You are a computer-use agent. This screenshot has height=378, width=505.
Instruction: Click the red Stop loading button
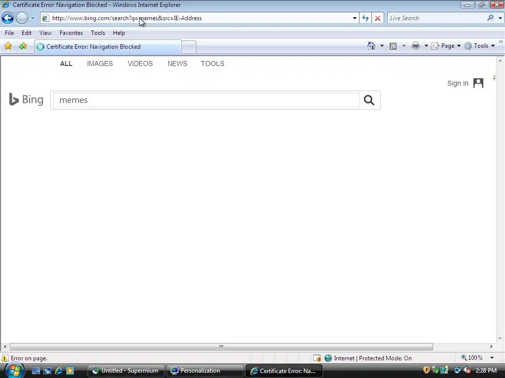(x=377, y=18)
